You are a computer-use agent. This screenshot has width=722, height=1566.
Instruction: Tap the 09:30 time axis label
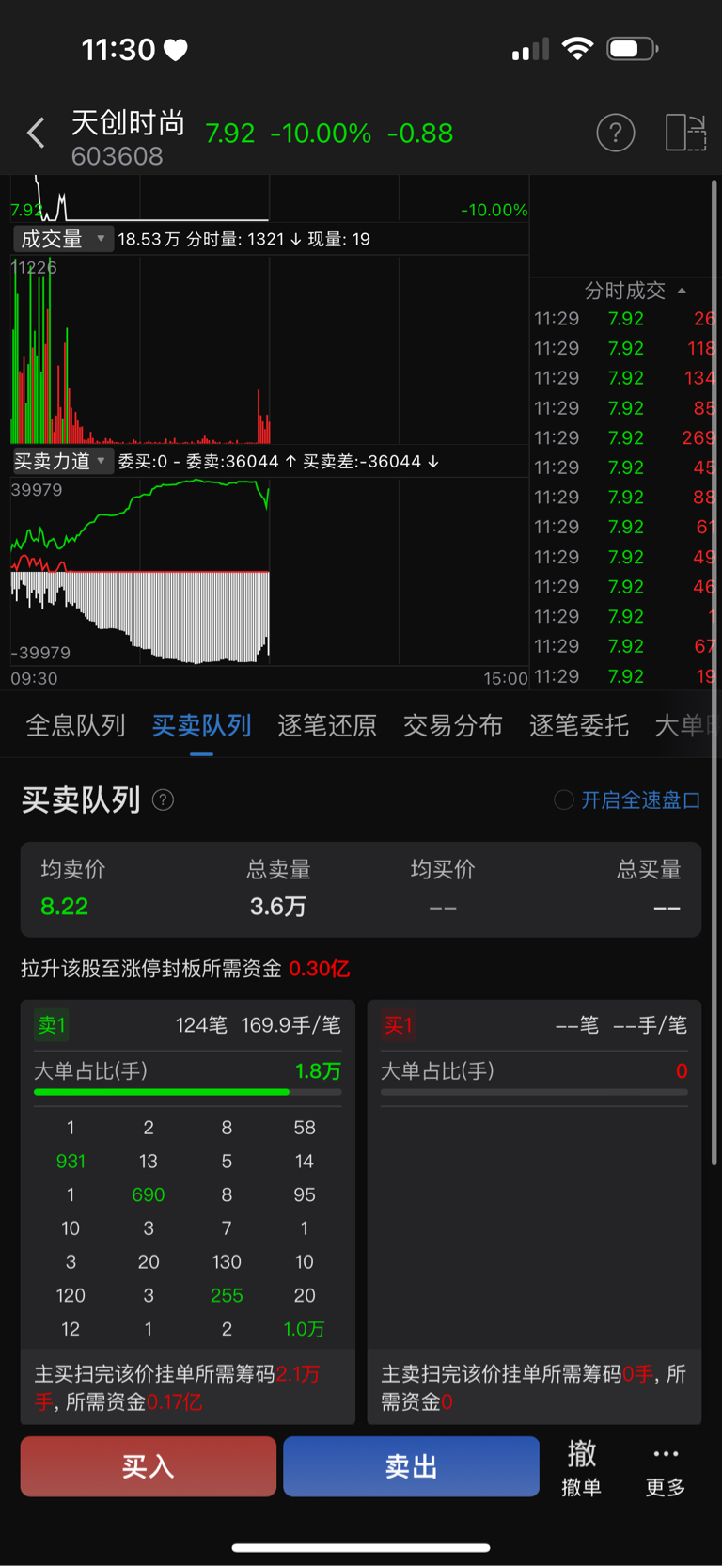pyautogui.click(x=34, y=678)
